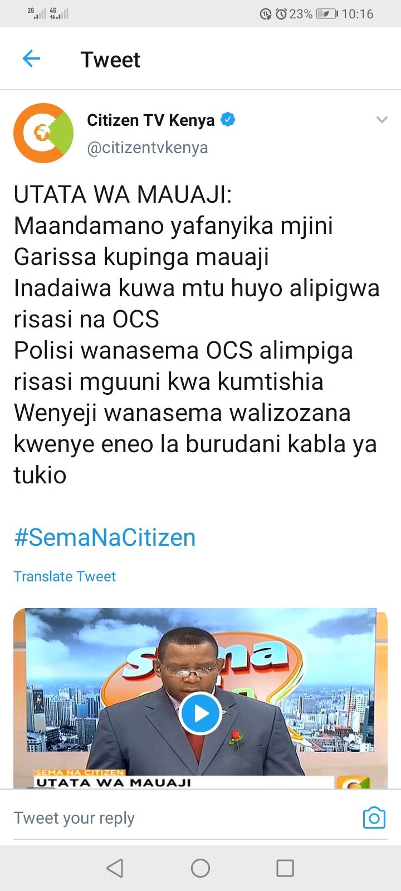Tap the Tweet header title

110,60
